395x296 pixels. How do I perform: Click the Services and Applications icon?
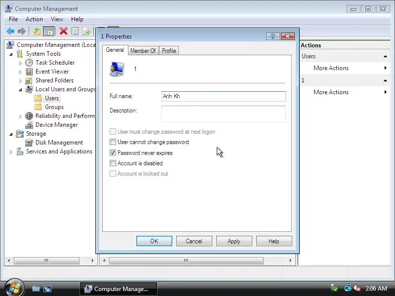[20, 151]
